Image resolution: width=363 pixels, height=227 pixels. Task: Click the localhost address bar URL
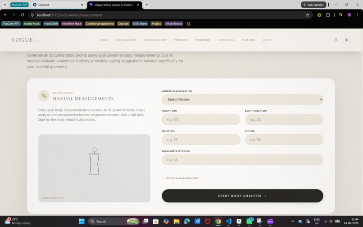70,15
